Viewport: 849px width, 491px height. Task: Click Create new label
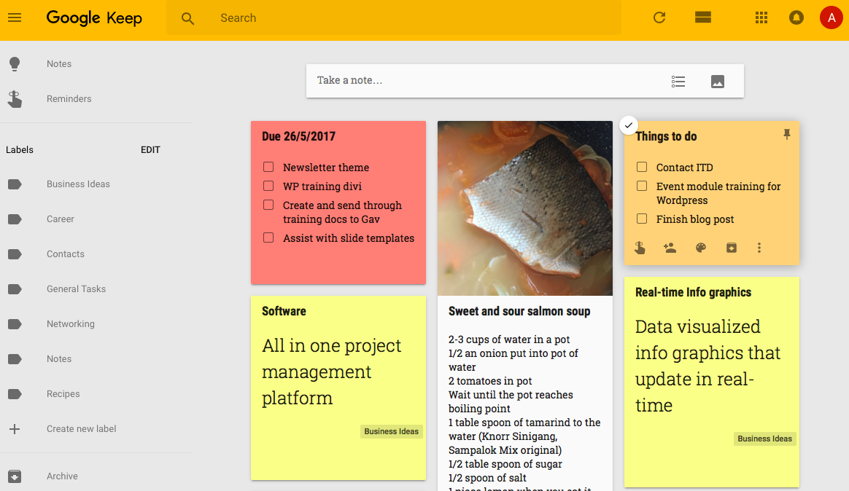[81, 429]
